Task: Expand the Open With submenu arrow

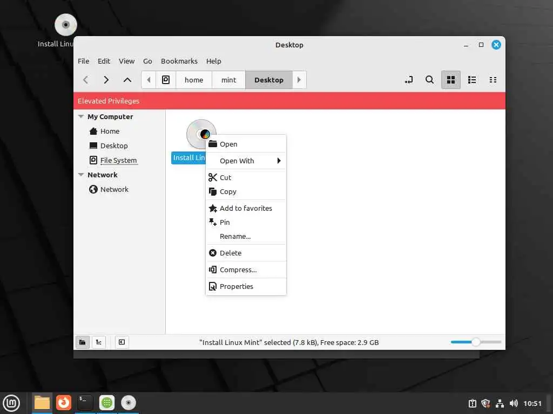Action: pyautogui.click(x=279, y=161)
